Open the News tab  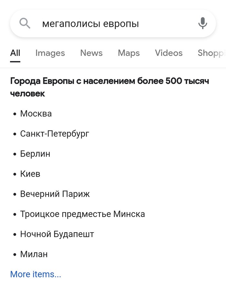pyautogui.click(x=91, y=53)
